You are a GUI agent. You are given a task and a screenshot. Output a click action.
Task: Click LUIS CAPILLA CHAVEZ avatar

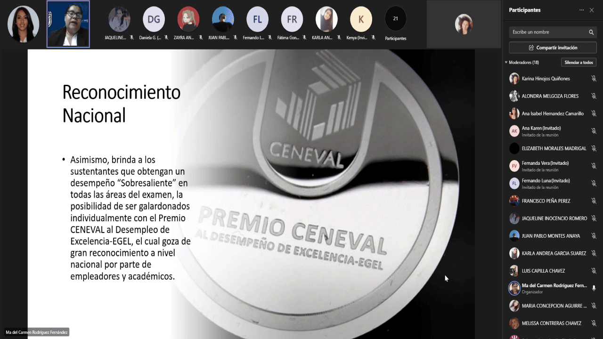click(514, 271)
